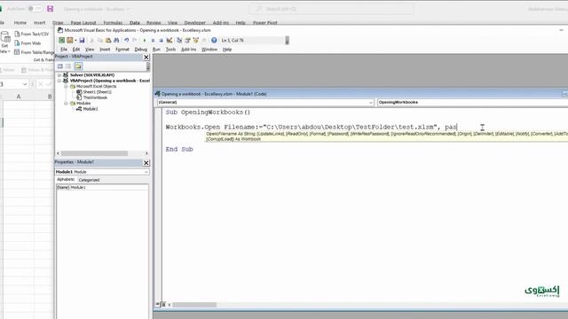Click the purple Save icon in Excel title bar
Viewport: 568px width, 319px height.
[50, 9]
